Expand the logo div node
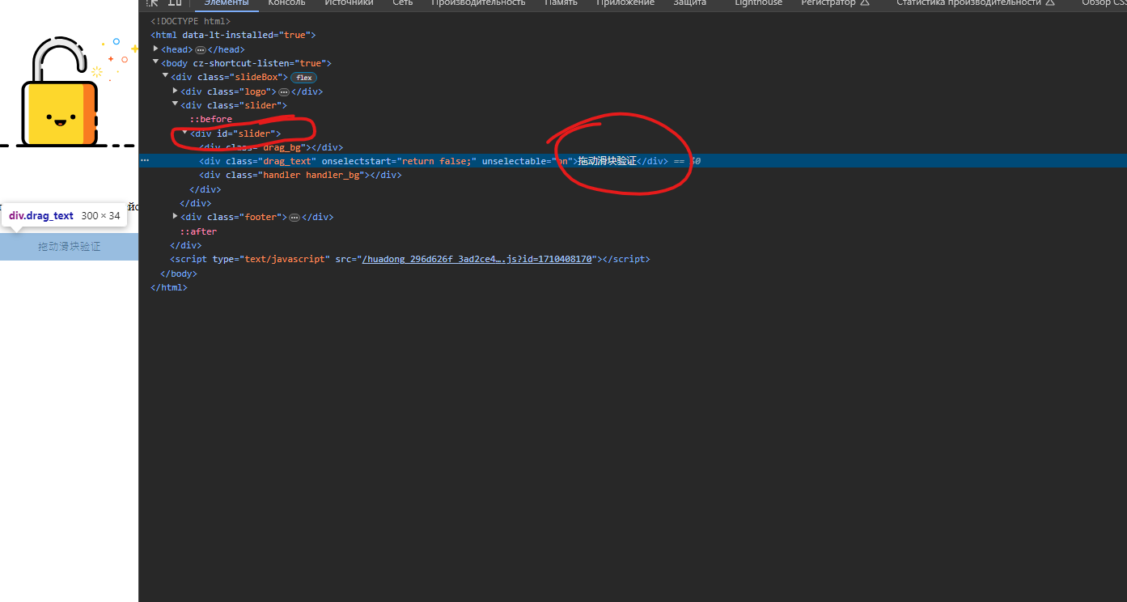Image resolution: width=1127 pixels, height=602 pixels. tap(176, 91)
